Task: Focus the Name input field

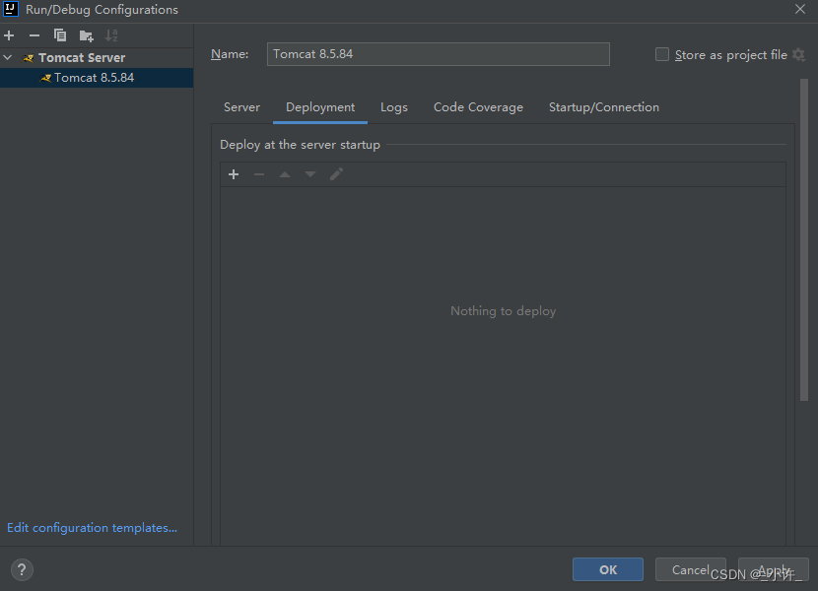Action: pos(439,54)
